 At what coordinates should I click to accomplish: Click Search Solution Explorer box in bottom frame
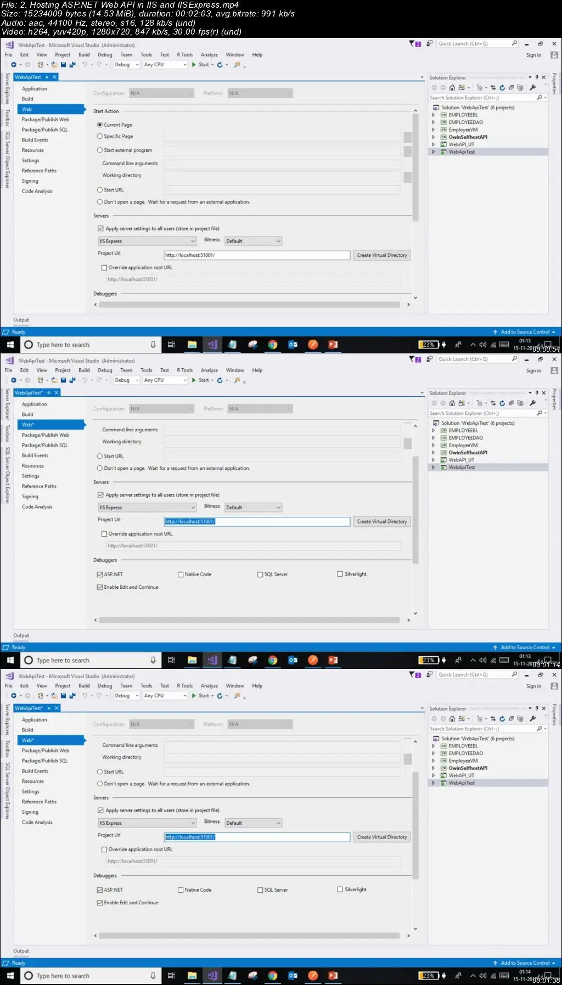pyautogui.click(x=488, y=729)
